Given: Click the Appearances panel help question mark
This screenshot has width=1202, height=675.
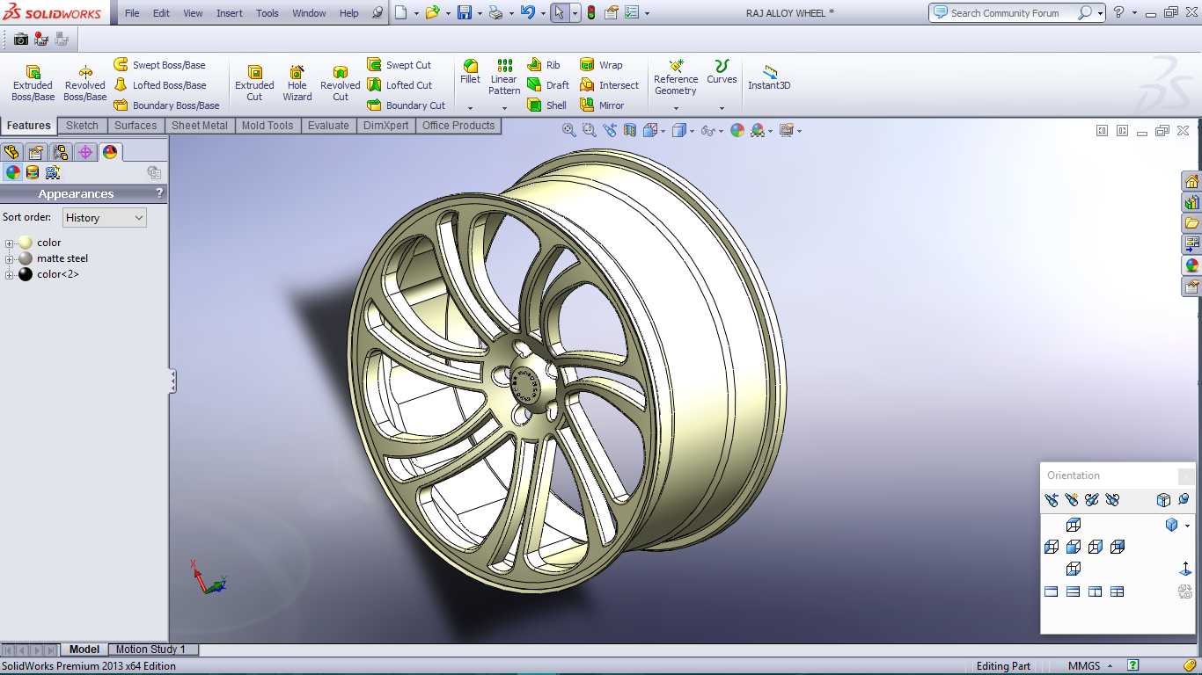Looking at the screenshot, I should [x=159, y=193].
